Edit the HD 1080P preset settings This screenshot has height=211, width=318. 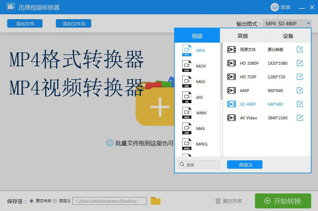(x=300, y=63)
